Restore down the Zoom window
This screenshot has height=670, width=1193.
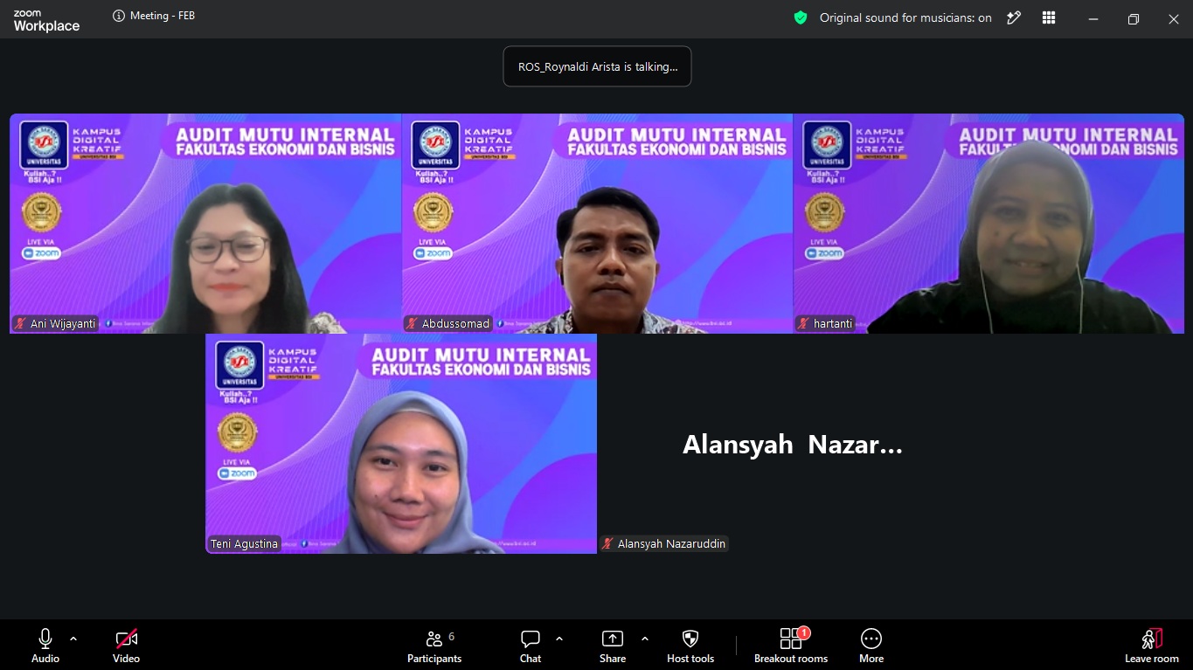click(1133, 19)
